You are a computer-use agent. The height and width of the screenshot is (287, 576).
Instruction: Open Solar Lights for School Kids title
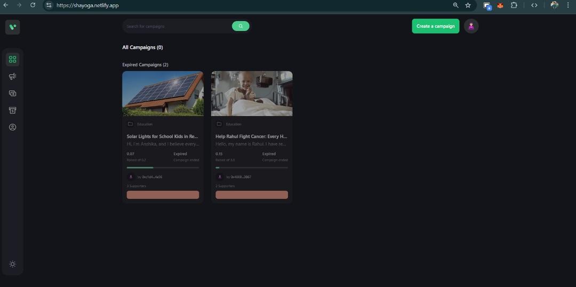163,137
